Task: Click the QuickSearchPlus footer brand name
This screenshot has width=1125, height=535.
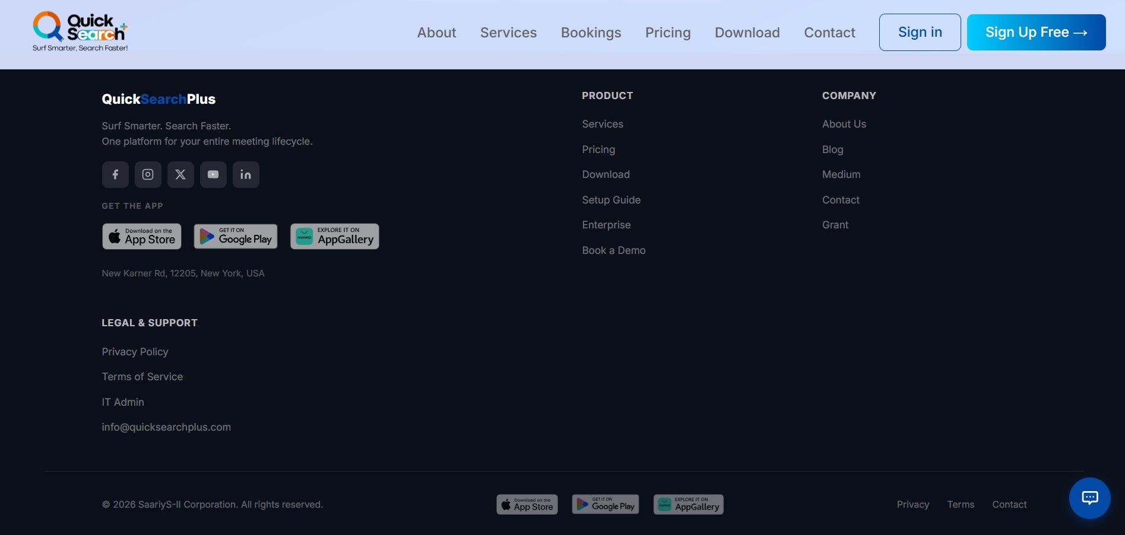Action: pos(159,99)
